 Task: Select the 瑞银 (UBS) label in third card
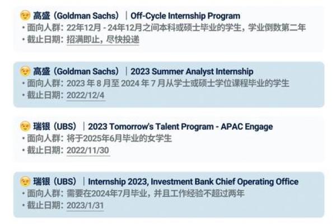pos(55,127)
